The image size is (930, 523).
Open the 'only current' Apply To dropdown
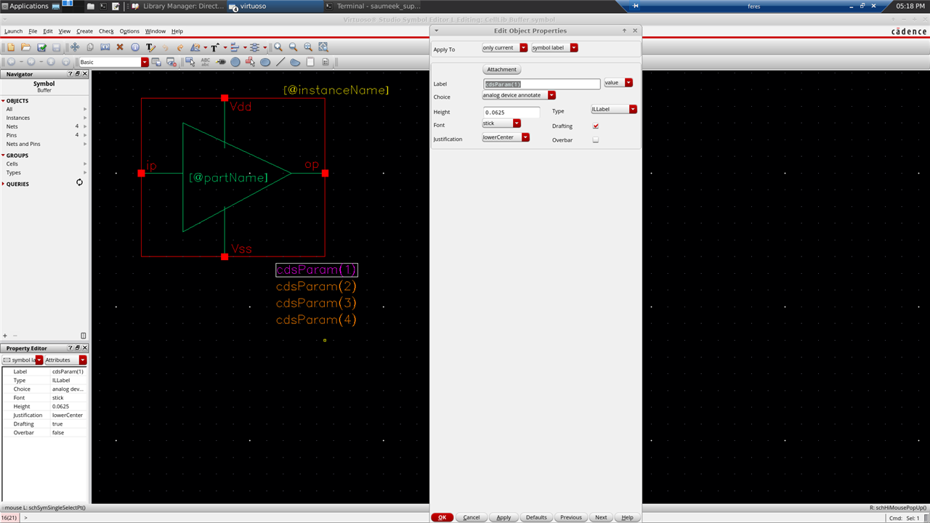[505, 48]
